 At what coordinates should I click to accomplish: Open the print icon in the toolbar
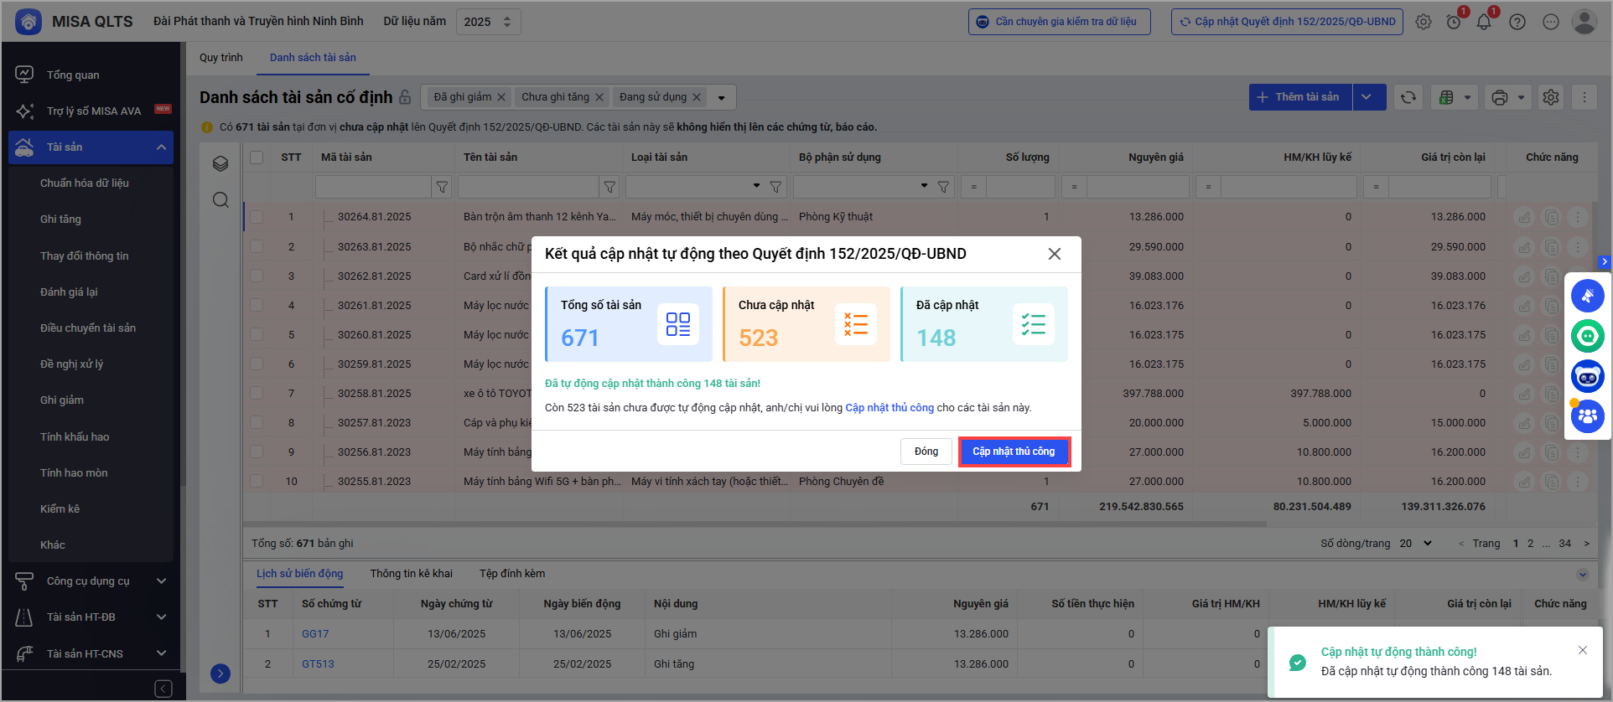[x=1500, y=97]
